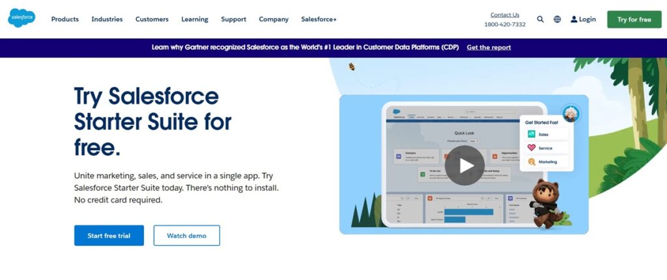
Task: Play the demo video
Action: pos(464,166)
